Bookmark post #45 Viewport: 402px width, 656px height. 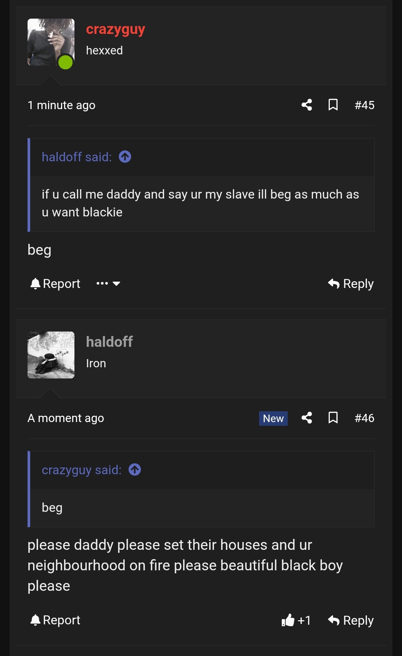click(x=333, y=105)
